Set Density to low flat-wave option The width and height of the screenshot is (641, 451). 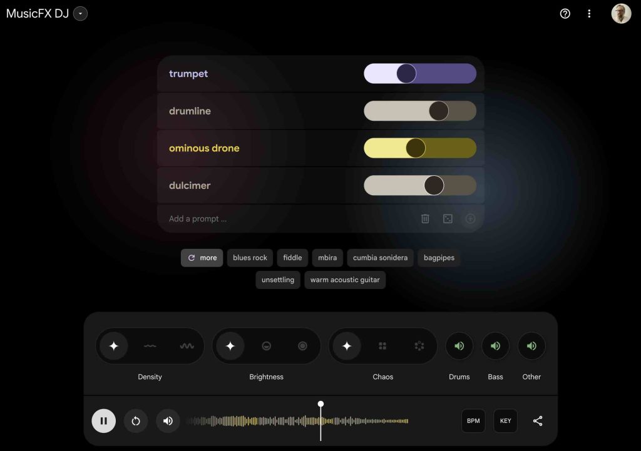click(150, 346)
